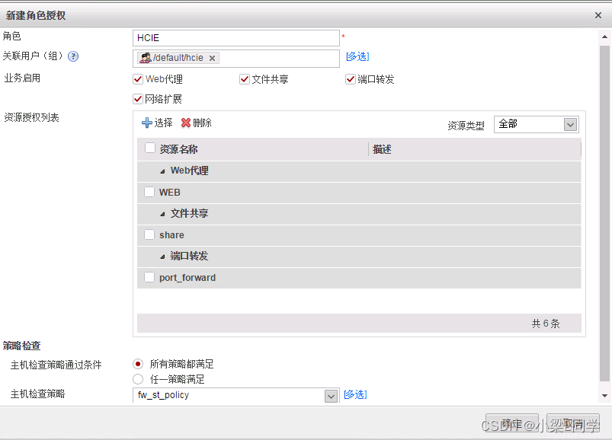The height and width of the screenshot is (440, 612).
Task: Collapse the Web代理 resource group
Action: [162, 171]
